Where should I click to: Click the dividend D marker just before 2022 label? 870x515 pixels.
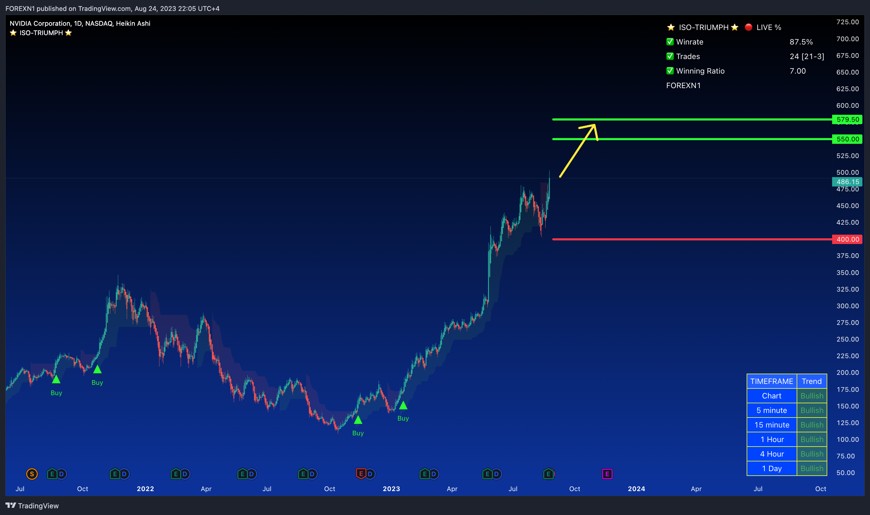[124, 474]
